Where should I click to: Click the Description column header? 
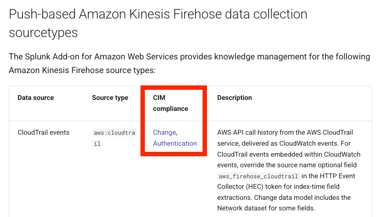click(234, 98)
